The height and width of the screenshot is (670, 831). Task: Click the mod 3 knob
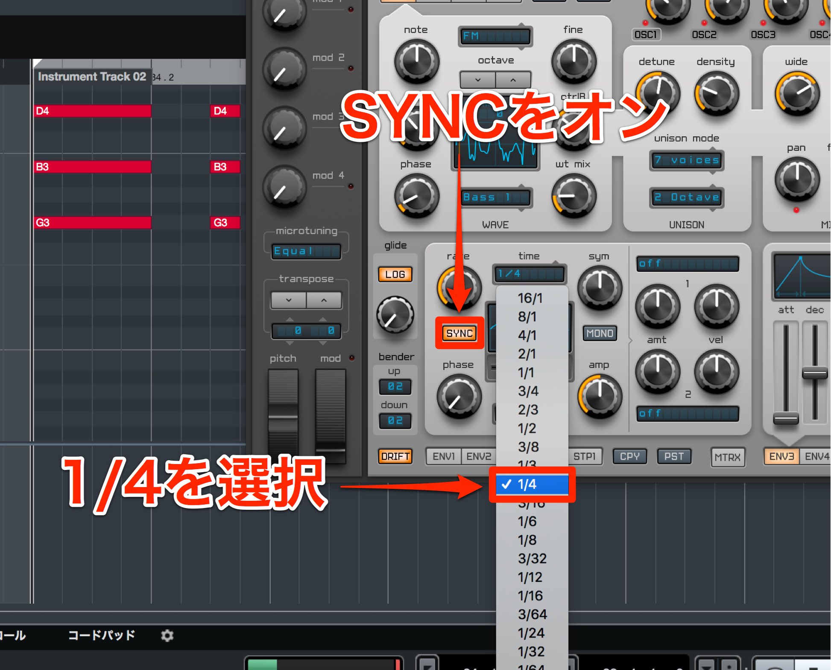(284, 128)
